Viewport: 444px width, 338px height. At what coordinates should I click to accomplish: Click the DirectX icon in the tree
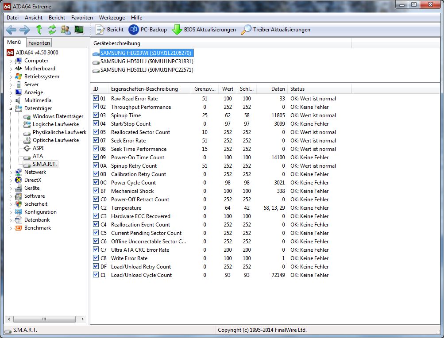pyautogui.click(x=19, y=180)
